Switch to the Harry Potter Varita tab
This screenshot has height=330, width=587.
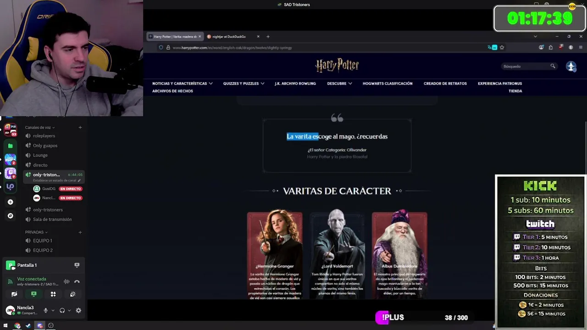pyautogui.click(x=175, y=37)
